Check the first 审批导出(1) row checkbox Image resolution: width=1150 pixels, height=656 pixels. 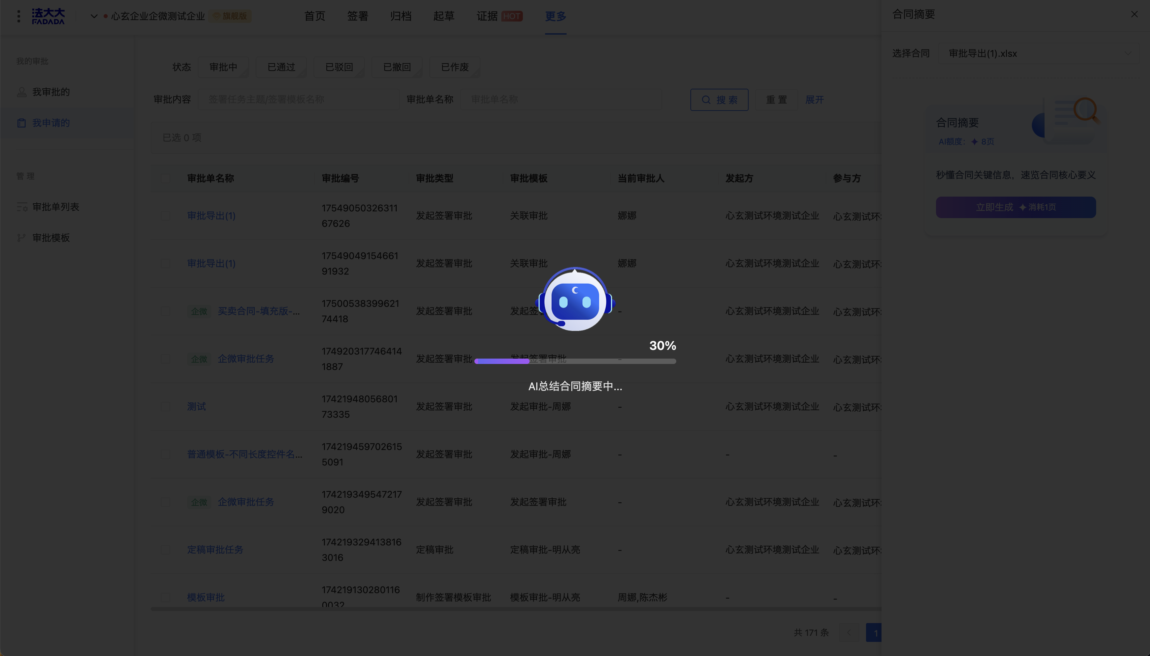click(x=166, y=216)
